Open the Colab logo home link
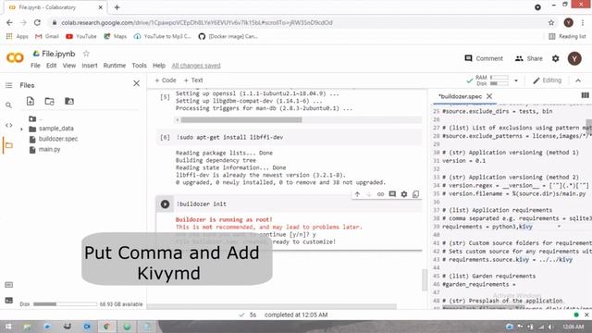592x333 pixels. click(x=15, y=57)
